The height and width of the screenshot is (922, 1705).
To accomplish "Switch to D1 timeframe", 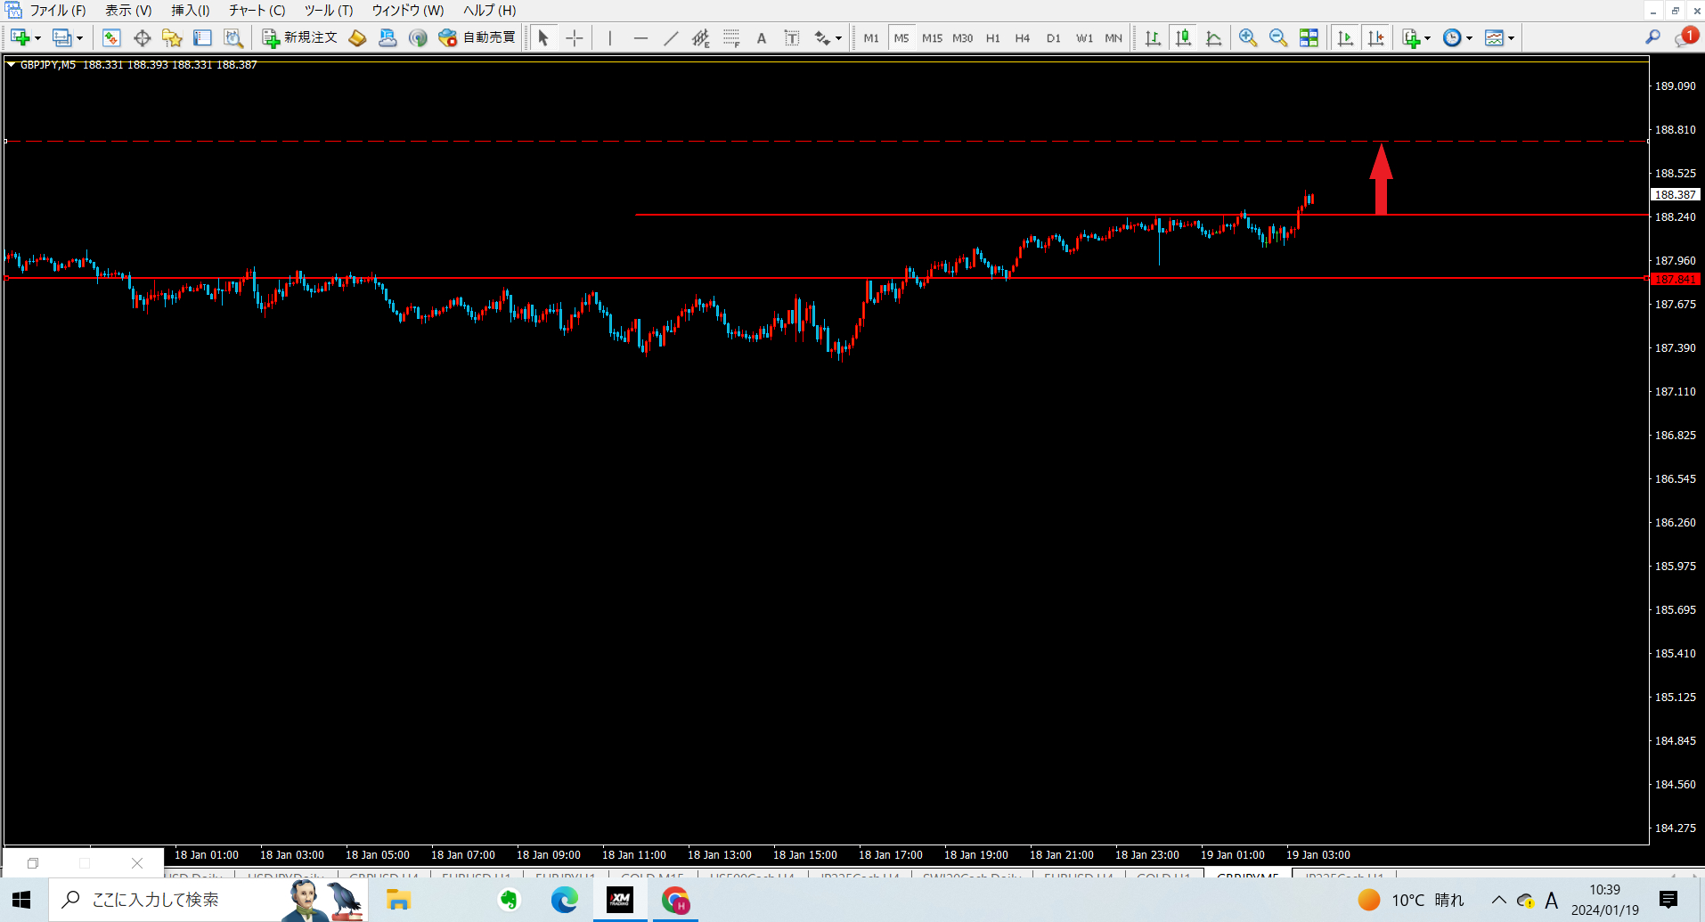I will [1053, 37].
